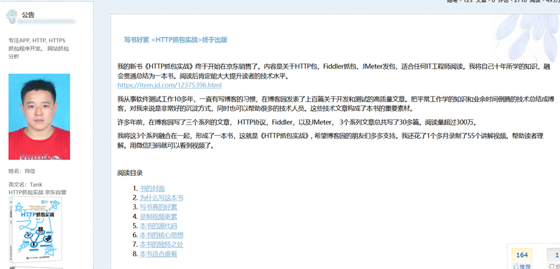Jump to 为什么写这本书 section
Screen dimensions: 560x269
click(x=162, y=198)
